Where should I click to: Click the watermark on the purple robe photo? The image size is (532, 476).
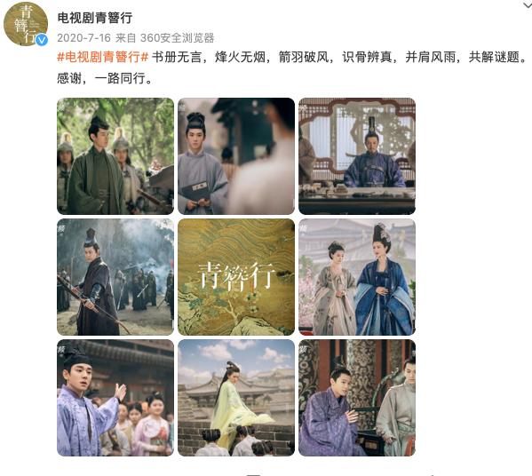coord(303,349)
